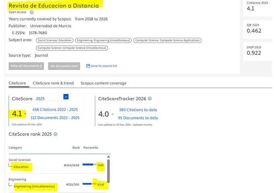Click the CiteScoreTracker 2026 info icon

(150, 98)
